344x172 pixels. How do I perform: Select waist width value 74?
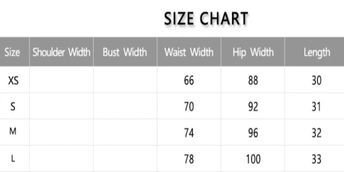click(189, 133)
